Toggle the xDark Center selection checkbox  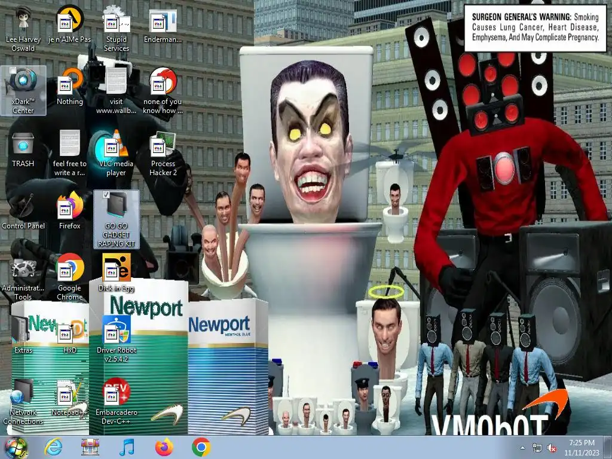tap(13, 71)
